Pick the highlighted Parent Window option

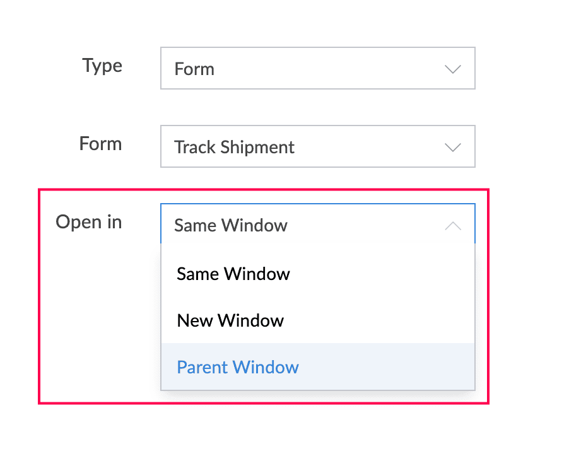click(318, 366)
